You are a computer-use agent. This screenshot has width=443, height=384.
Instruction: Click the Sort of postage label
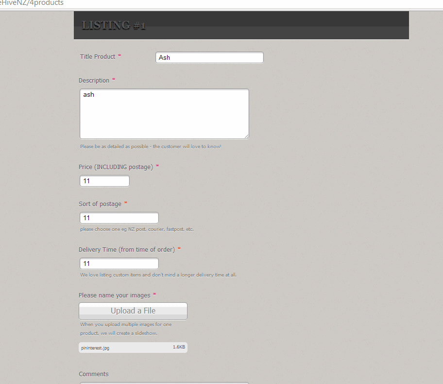tap(100, 204)
